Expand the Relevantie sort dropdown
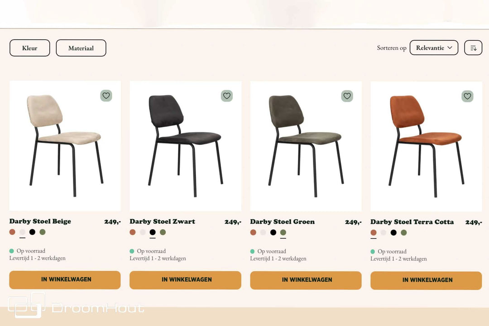This screenshot has height=326, width=489. (x=434, y=48)
